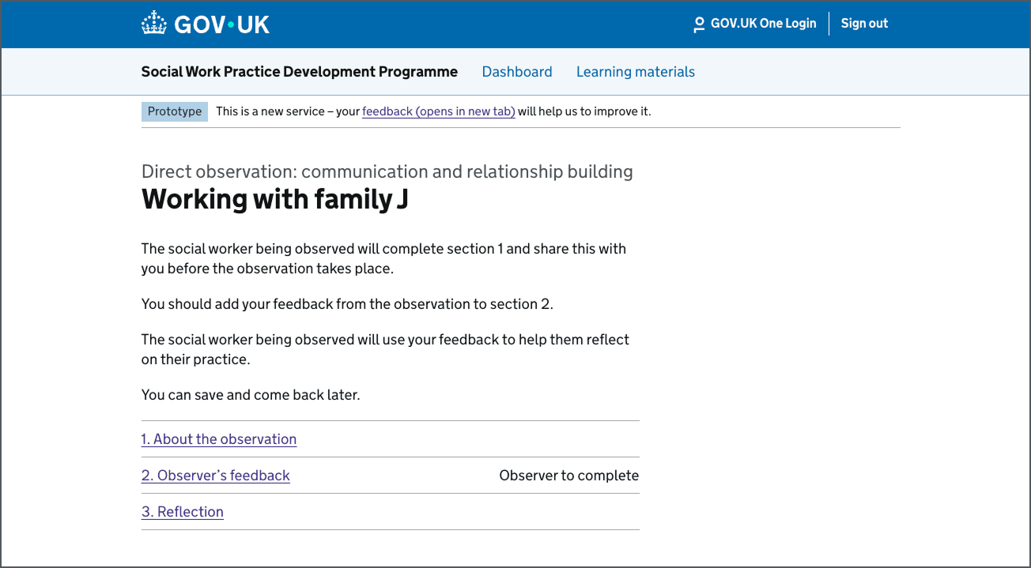Open section 2, Observer's feedback
The width and height of the screenshot is (1031, 568).
click(x=215, y=475)
